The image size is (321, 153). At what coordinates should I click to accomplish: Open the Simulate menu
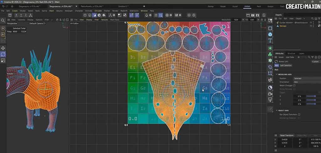[98, 11]
